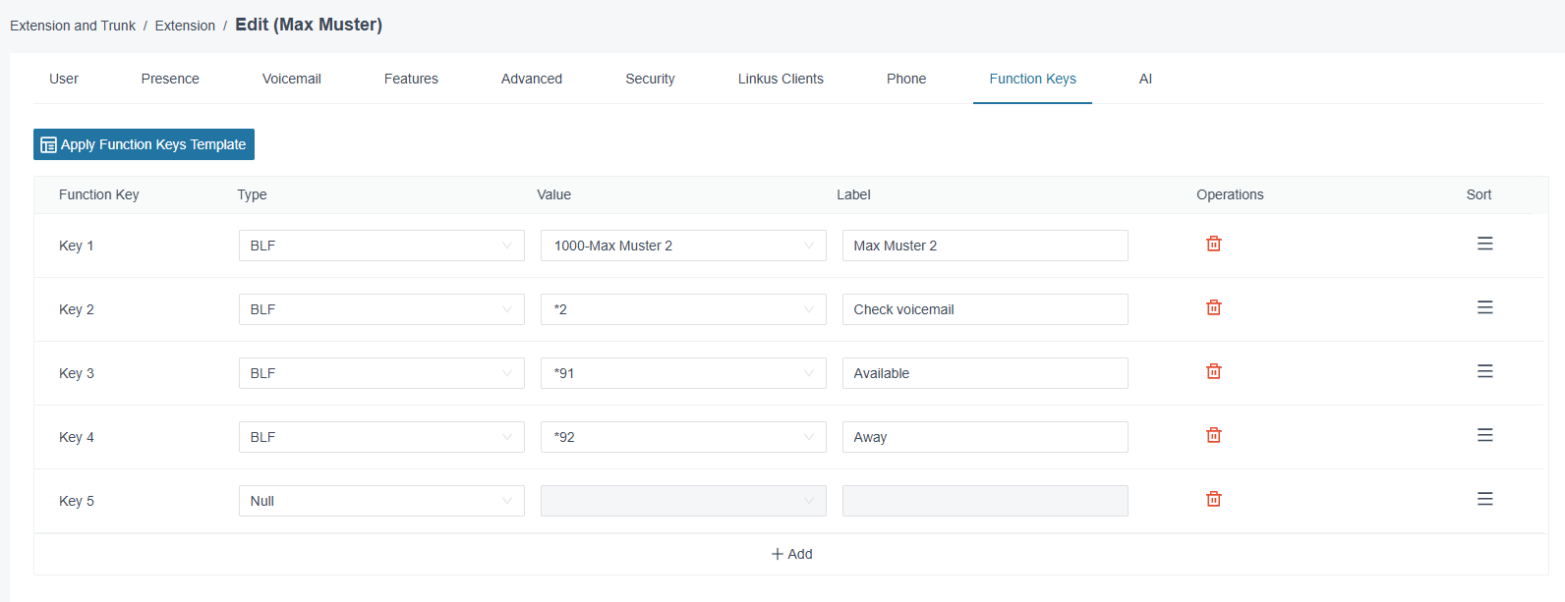Open the Linkus Clients tab
This screenshot has height=602, width=1565.
tap(781, 79)
